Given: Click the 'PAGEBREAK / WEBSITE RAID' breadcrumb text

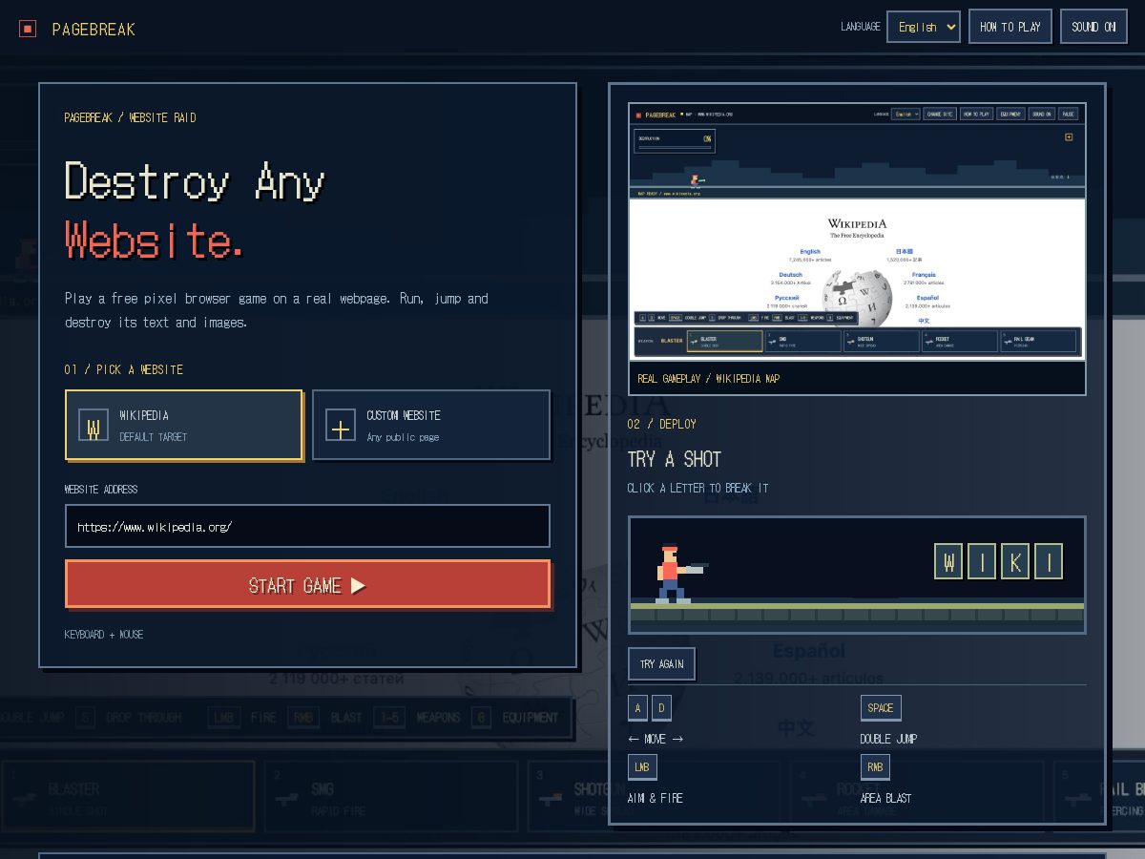Looking at the screenshot, I should coord(130,117).
